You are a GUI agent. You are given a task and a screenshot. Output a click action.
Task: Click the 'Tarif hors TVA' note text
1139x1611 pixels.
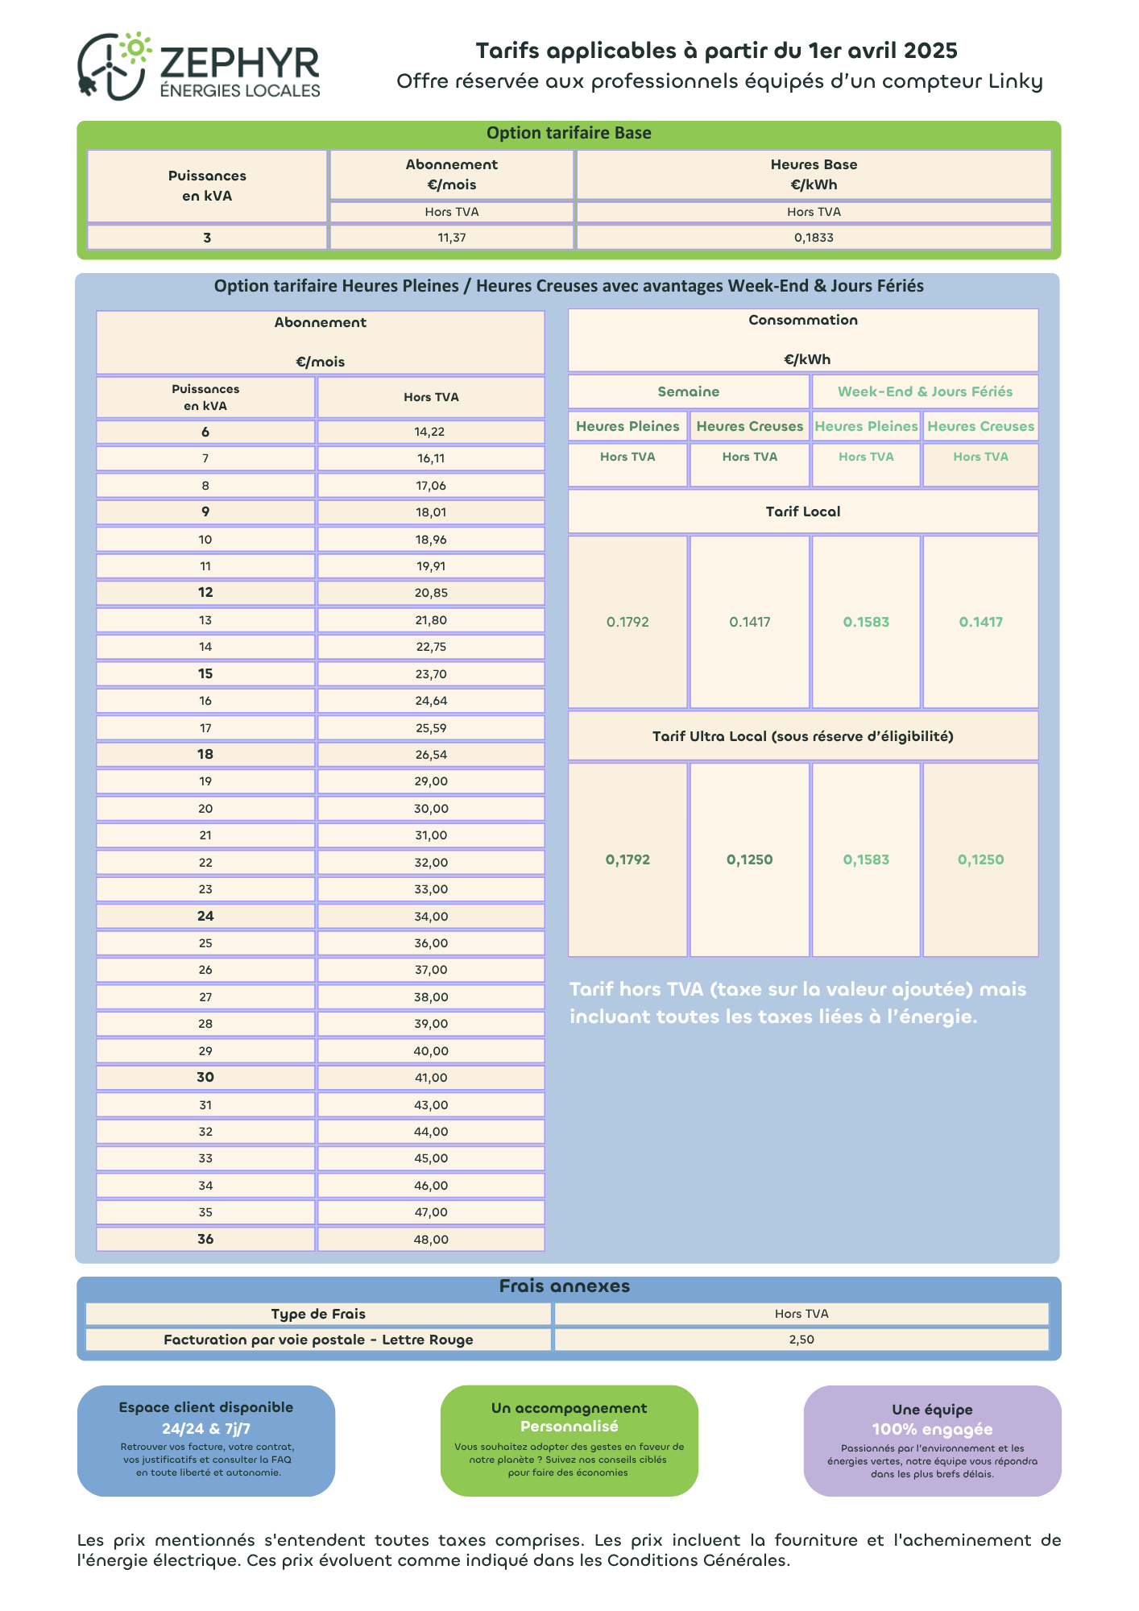click(x=797, y=1003)
